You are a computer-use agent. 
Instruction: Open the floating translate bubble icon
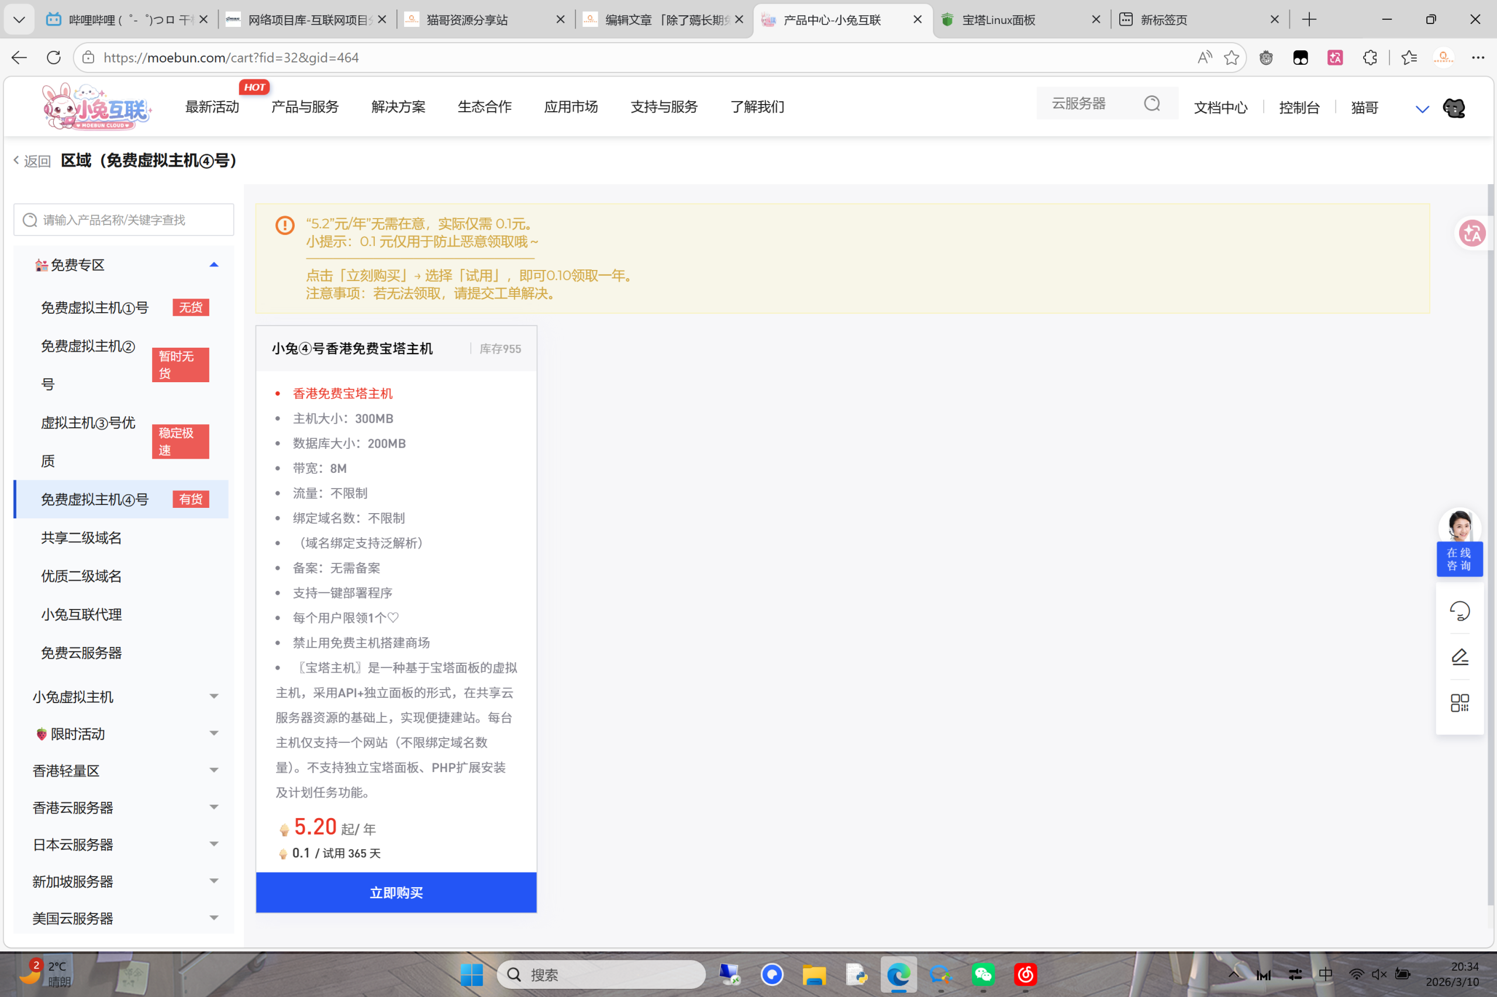(1472, 233)
